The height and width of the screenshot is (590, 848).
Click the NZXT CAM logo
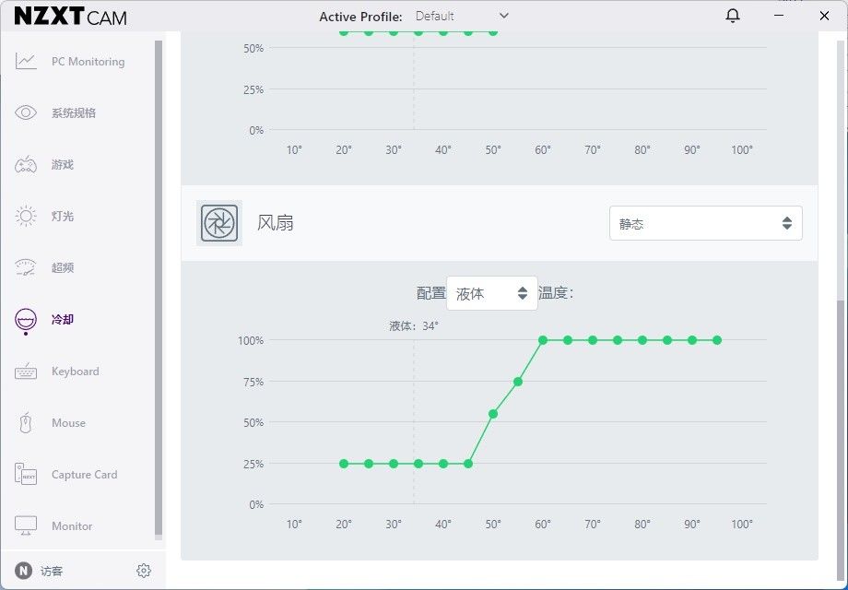71,17
